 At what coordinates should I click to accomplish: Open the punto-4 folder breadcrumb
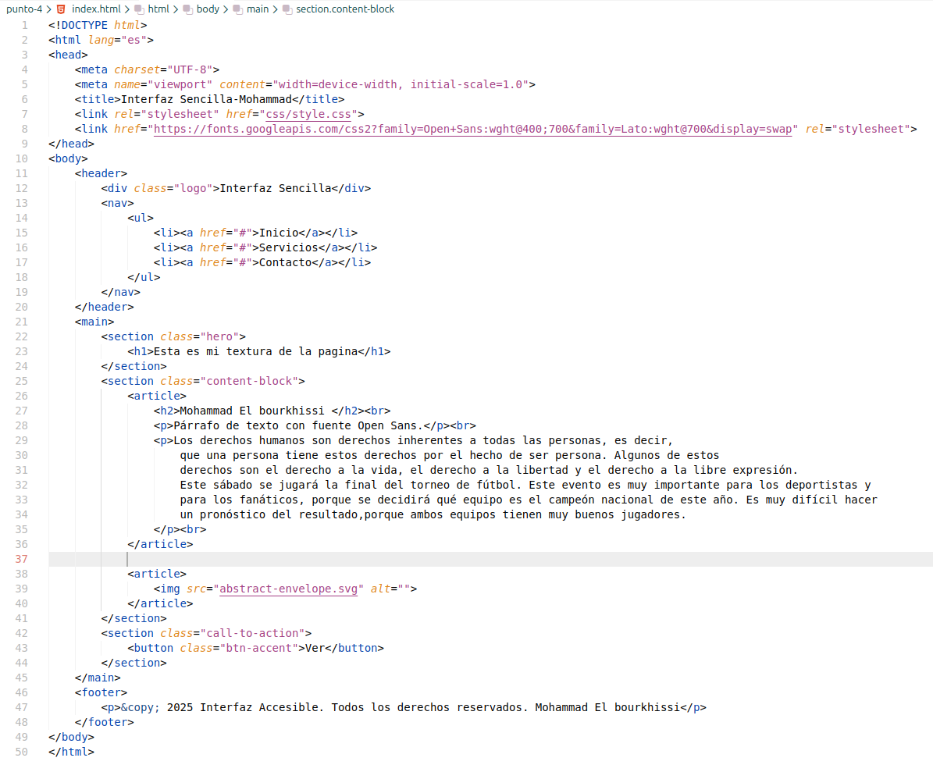pyautogui.click(x=23, y=9)
